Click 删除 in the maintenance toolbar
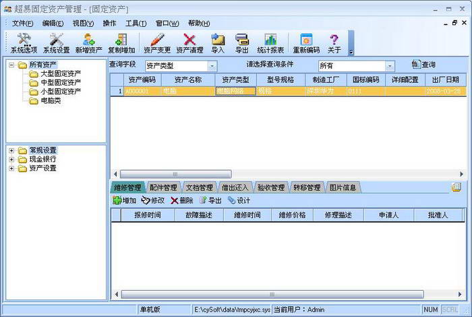Image resolution: width=472 pixels, height=317 pixels. click(182, 201)
